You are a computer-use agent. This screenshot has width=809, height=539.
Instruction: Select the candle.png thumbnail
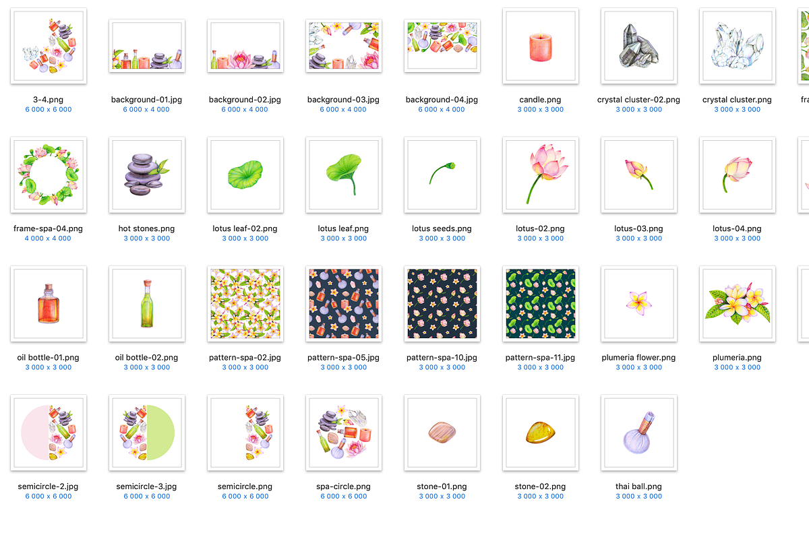coord(541,46)
